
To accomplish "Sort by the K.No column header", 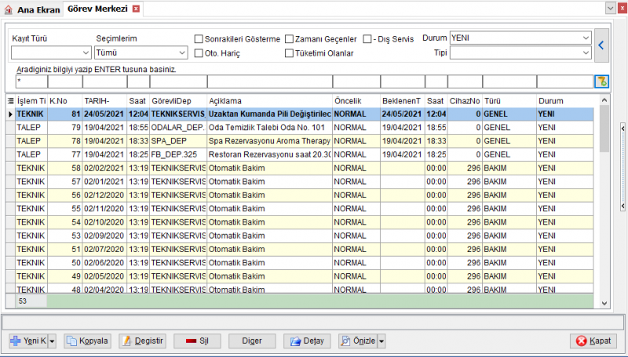I will [x=65, y=101].
